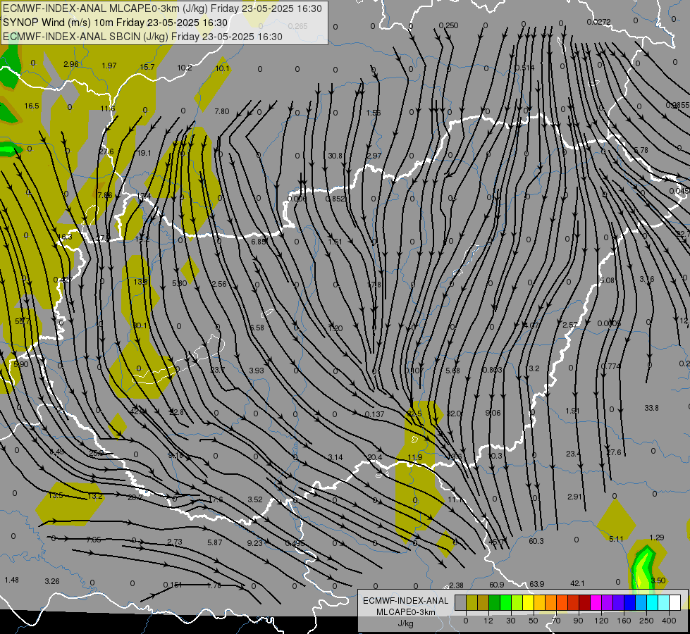Click the map value 55.7
The height and width of the screenshot is (634, 690).
click(23, 322)
